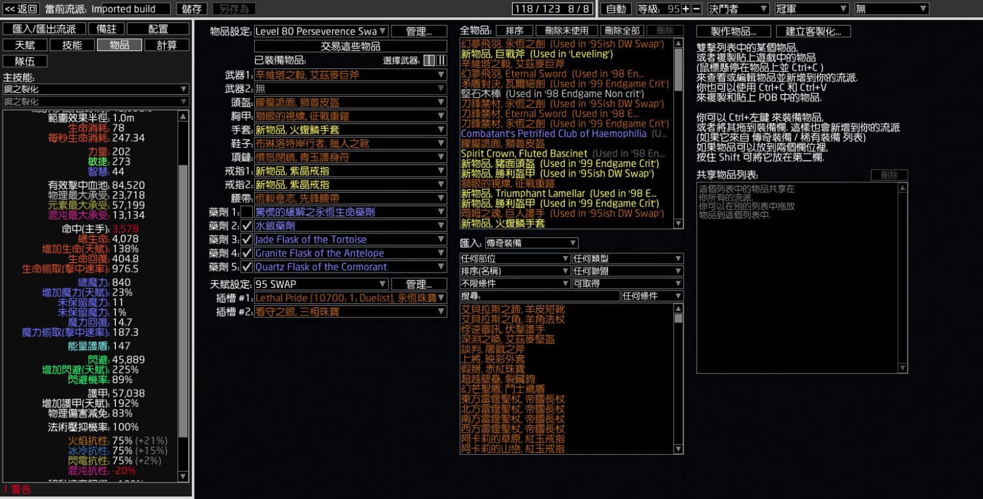
Task: Switch to the 天賦 tree tab
Action: tap(25, 45)
